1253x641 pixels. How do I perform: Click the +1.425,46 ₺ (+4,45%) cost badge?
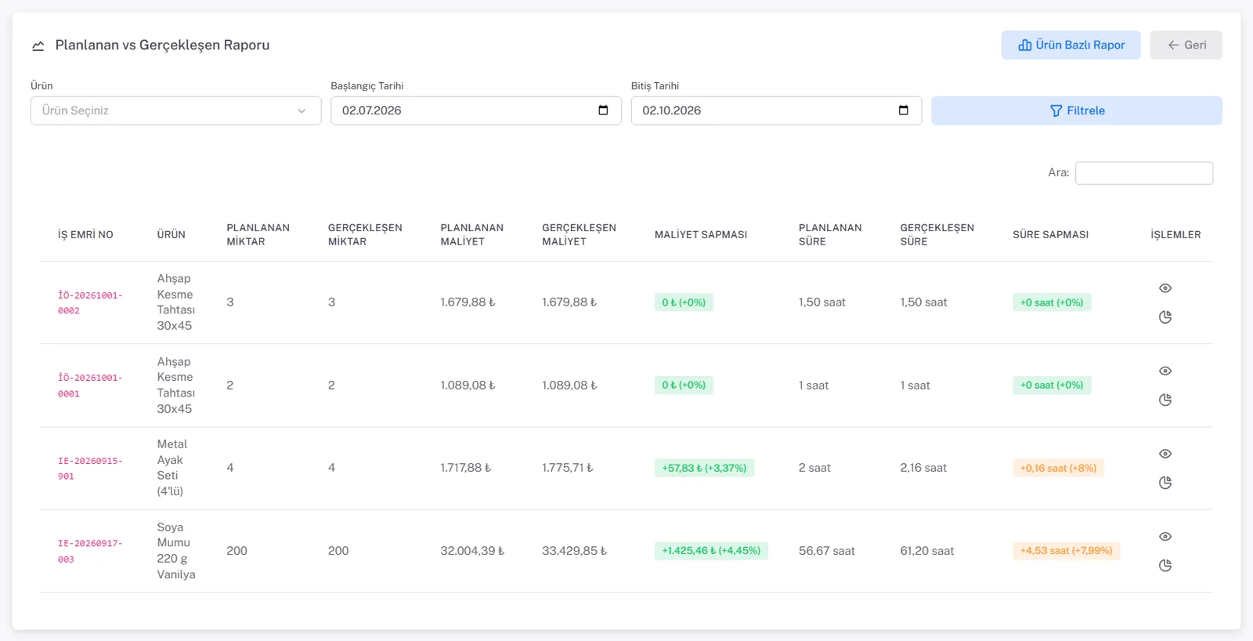[711, 551]
